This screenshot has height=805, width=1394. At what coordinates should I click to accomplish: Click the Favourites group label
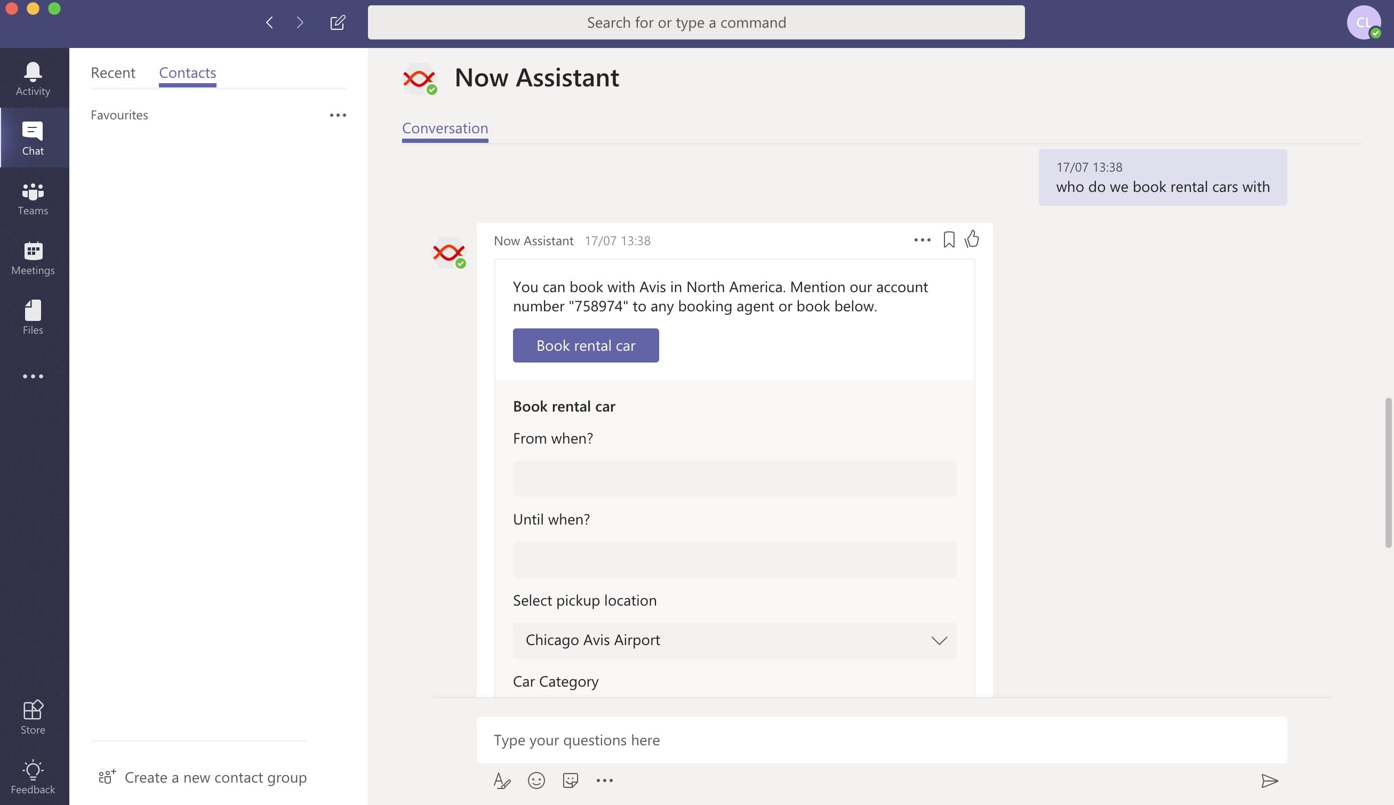(119, 116)
